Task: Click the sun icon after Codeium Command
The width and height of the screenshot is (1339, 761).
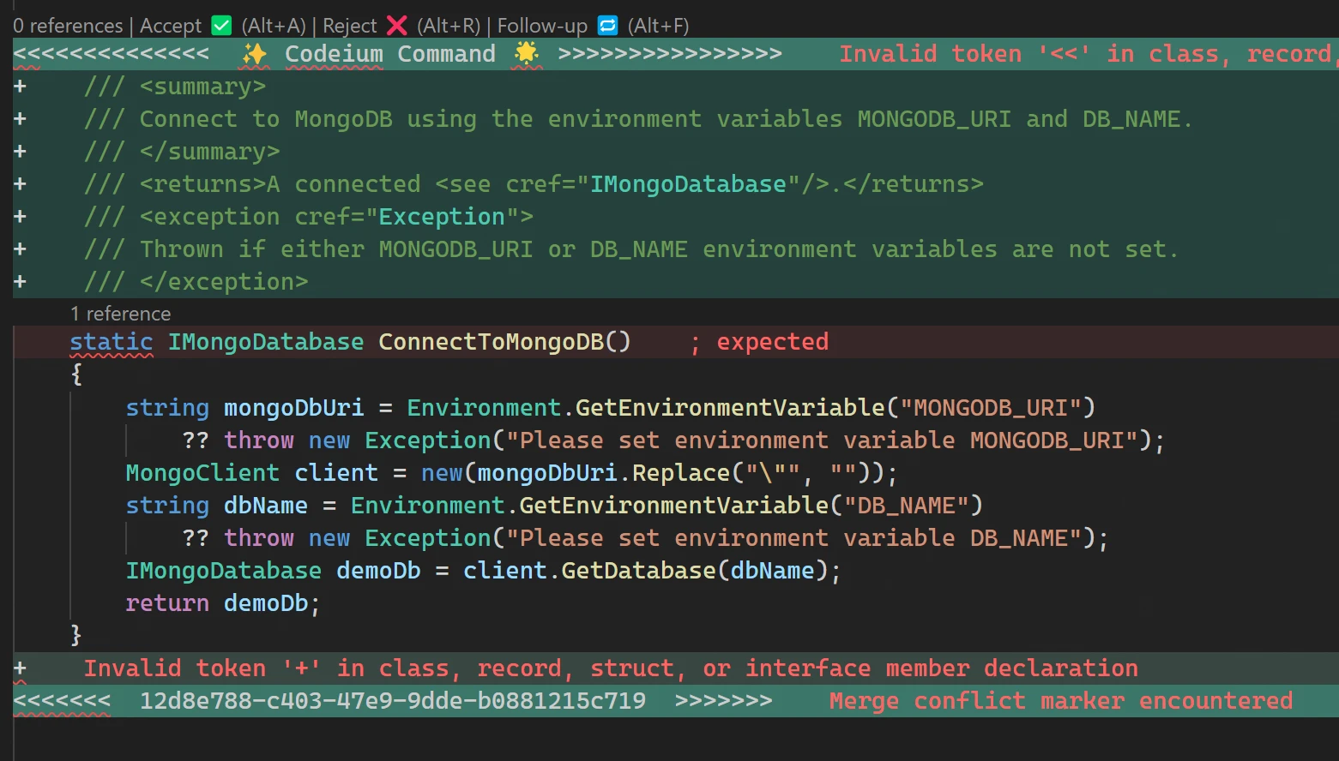Action: click(526, 54)
